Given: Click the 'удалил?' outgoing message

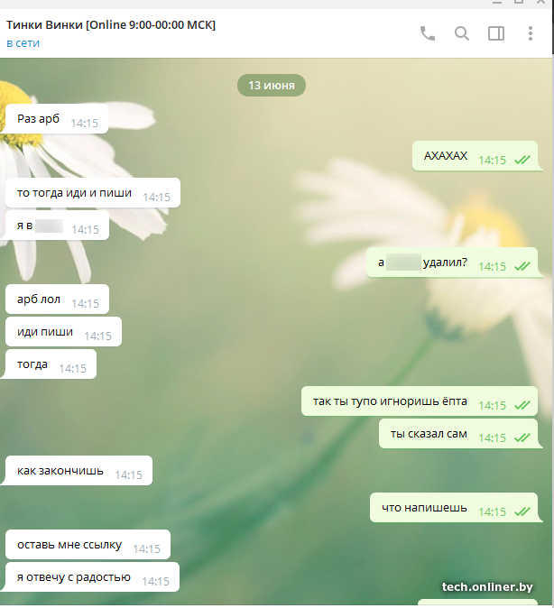Looking at the screenshot, I should pyautogui.click(x=452, y=263).
